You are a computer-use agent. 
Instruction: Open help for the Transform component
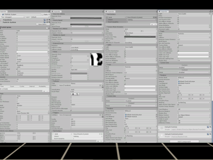click(x=45, y=20)
